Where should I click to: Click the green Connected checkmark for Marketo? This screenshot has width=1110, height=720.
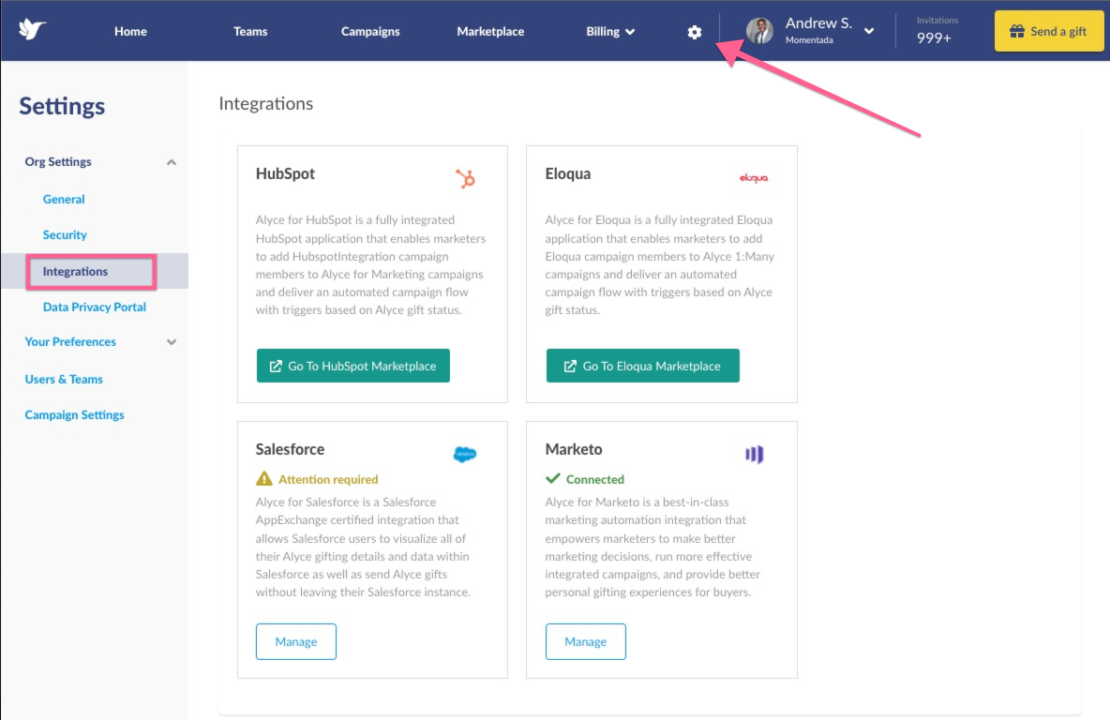553,478
